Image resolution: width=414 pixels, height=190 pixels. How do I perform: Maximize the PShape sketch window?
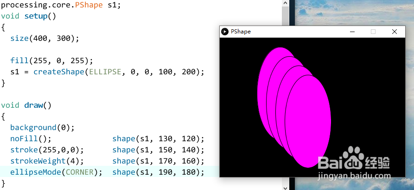pos(373,32)
